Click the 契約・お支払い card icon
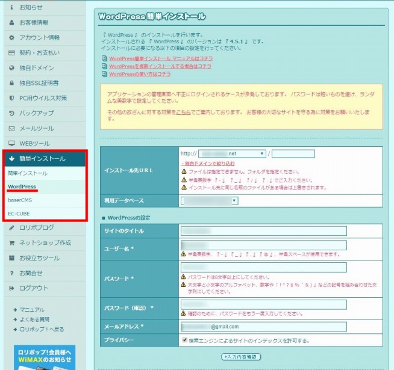Image resolution: width=394 pixels, height=370 pixels. click(12, 52)
